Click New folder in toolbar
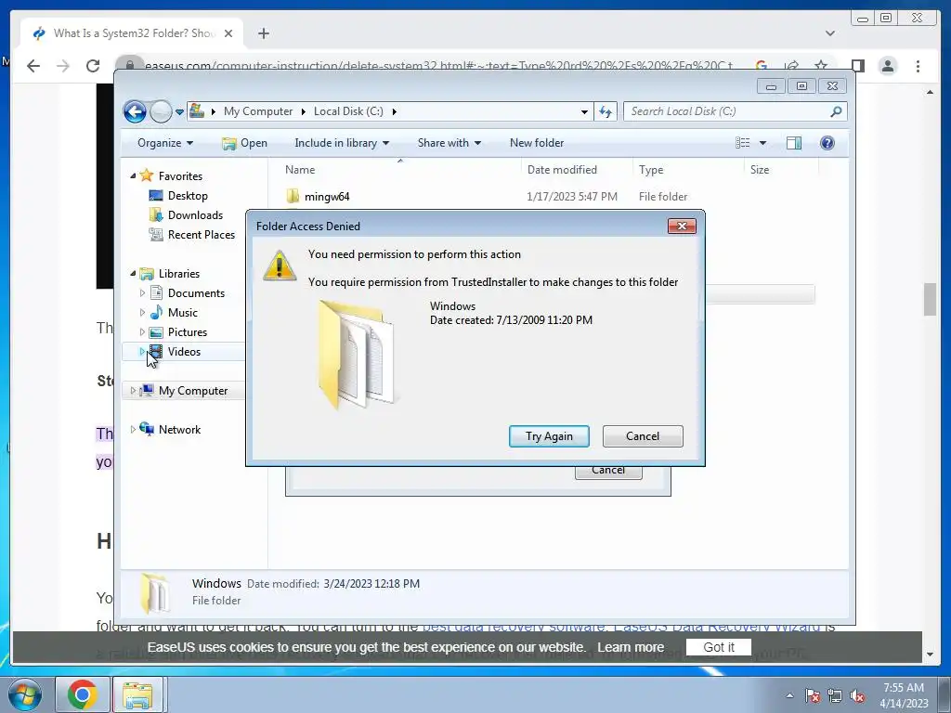 click(537, 143)
